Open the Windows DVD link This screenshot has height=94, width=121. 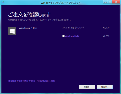[72, 36]
